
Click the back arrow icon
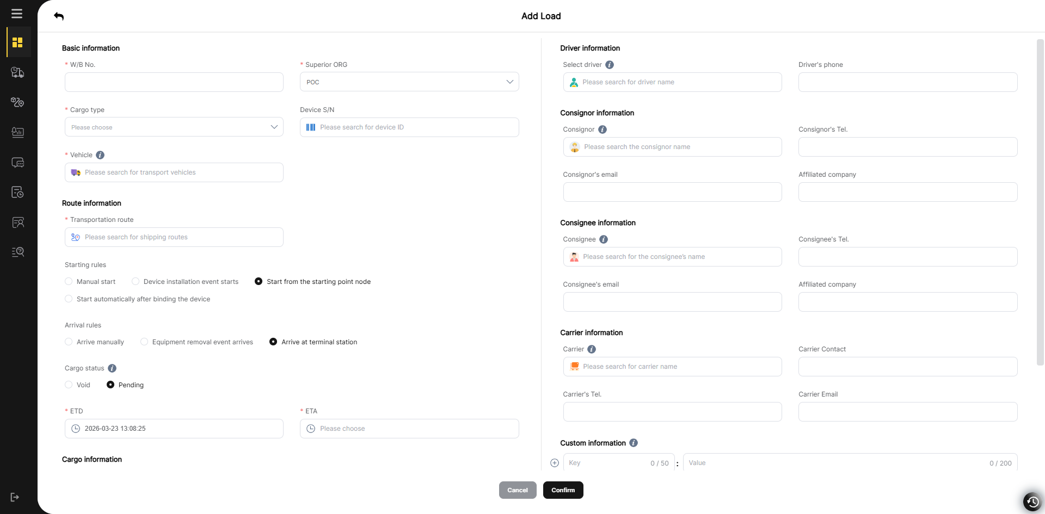point(59,16)
